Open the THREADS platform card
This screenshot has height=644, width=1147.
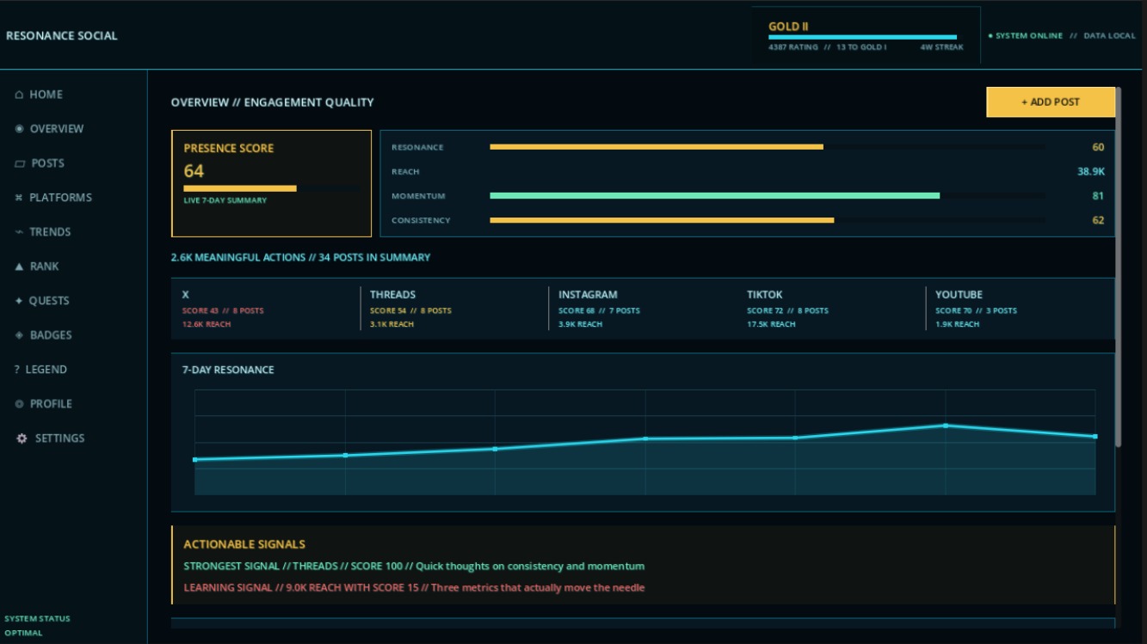pos(453,309)
